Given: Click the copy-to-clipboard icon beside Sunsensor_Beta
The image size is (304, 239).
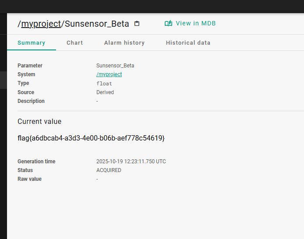Looking at the screenshot, I should (137, 24).
